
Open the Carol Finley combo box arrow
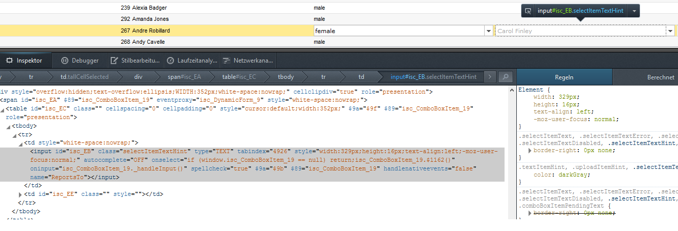[670, 31]
